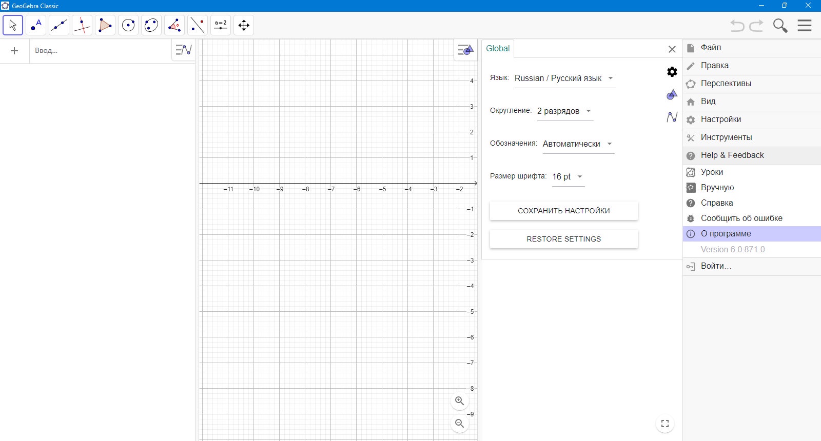Click the Размер шрифта: label

pos(518,176)
